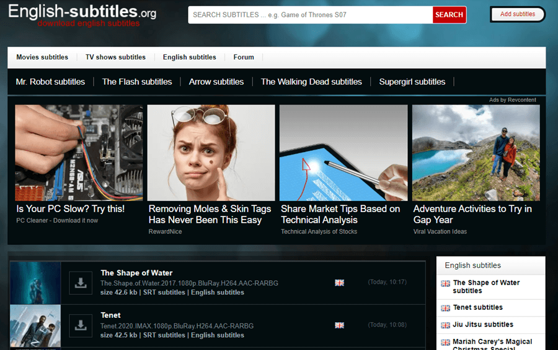
Task: Click '(Today, 10:17)' timestamp
Action: coord(387,282)
